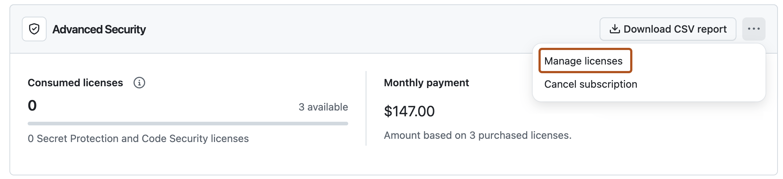Click the download arrow icon
The height and width of the screenshot is (179, 783).
tap(615, 29)
